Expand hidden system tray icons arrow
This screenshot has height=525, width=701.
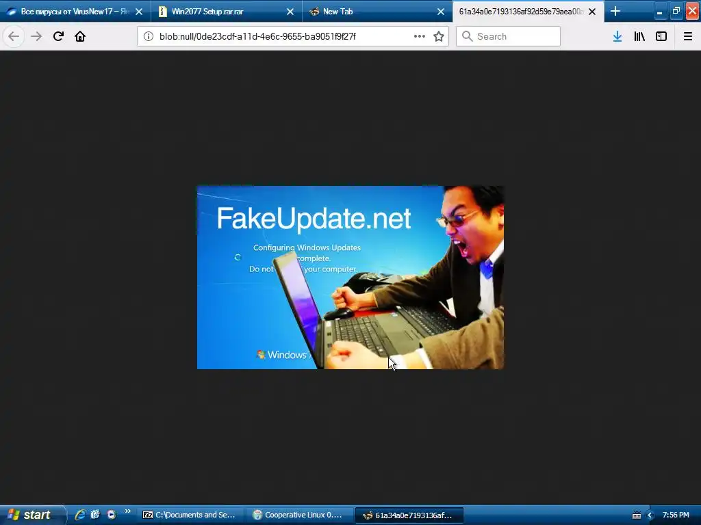click(650, 515)
